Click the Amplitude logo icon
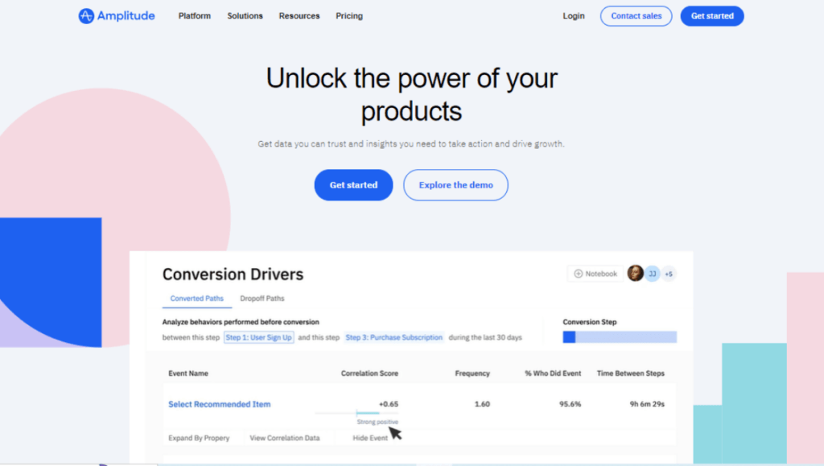The height and width of the screenshot is (466, 824). (x=86, y=16)
